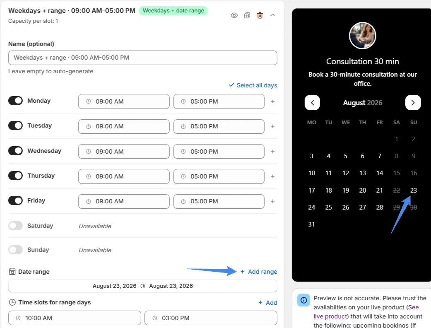Open Thursday start time picker
431x328 pixels.
124,176
